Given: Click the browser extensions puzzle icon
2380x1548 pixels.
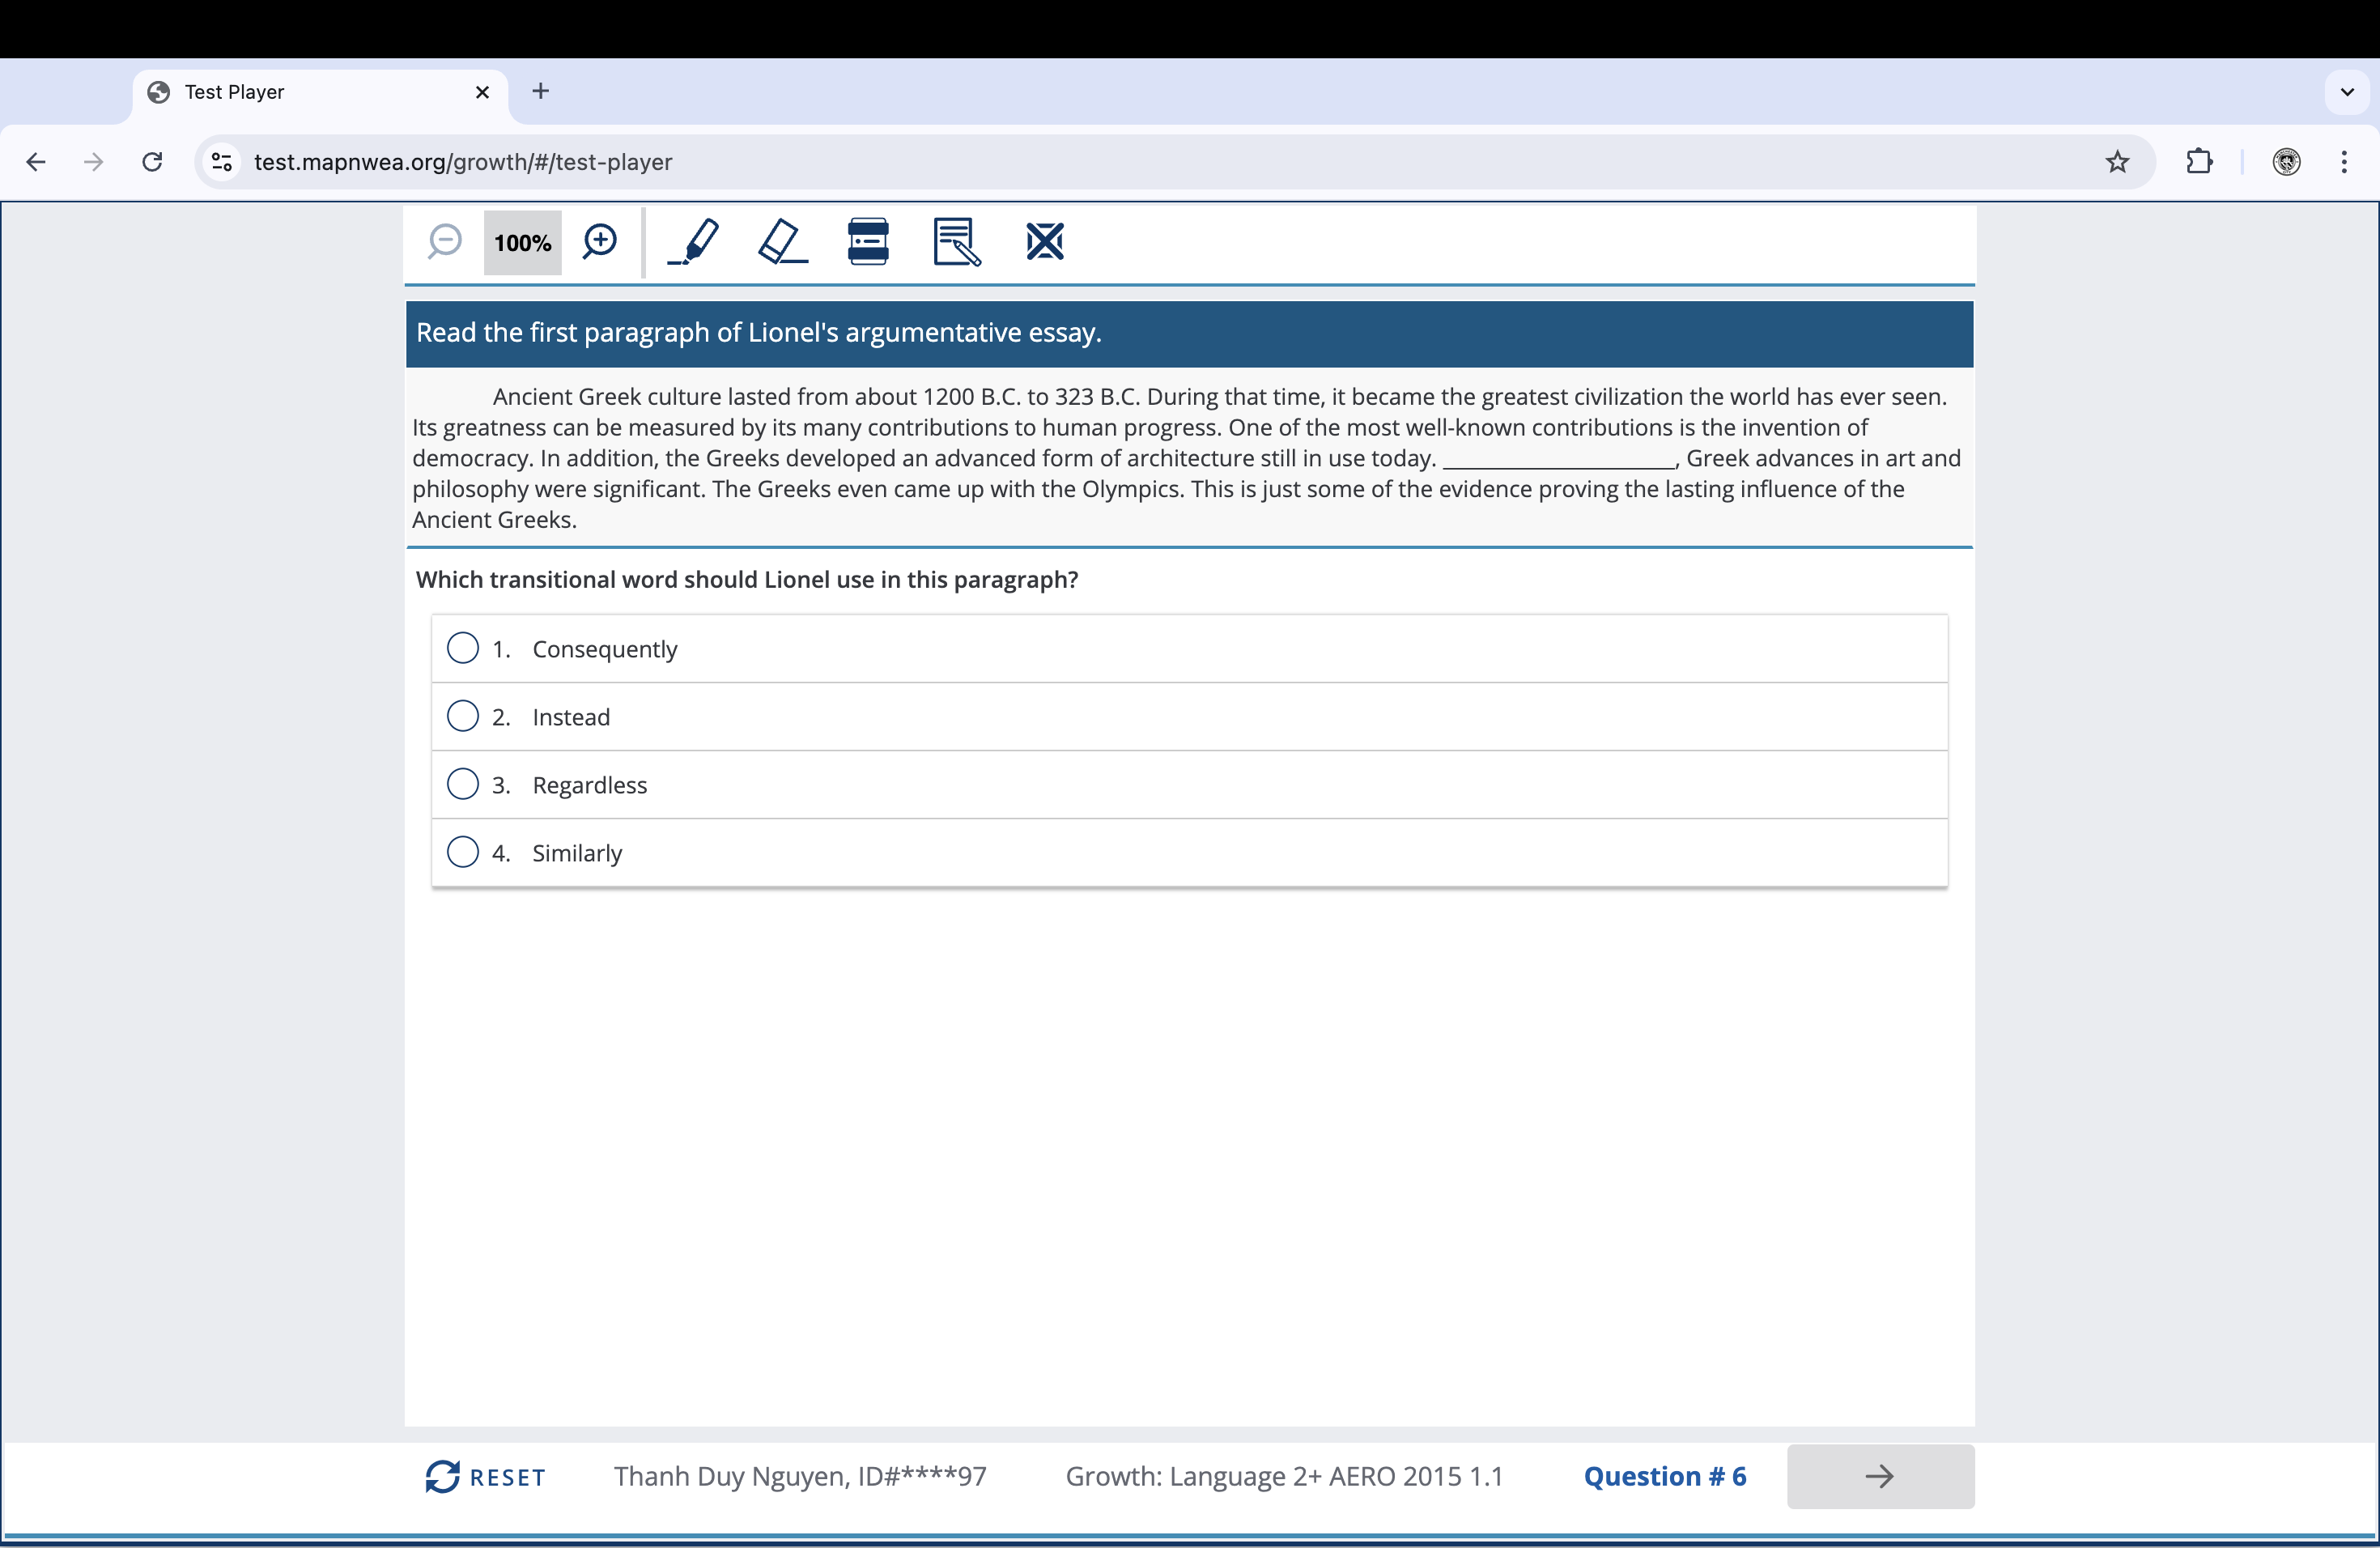Looking at the screenshot, I should (x=2201, y=161).
